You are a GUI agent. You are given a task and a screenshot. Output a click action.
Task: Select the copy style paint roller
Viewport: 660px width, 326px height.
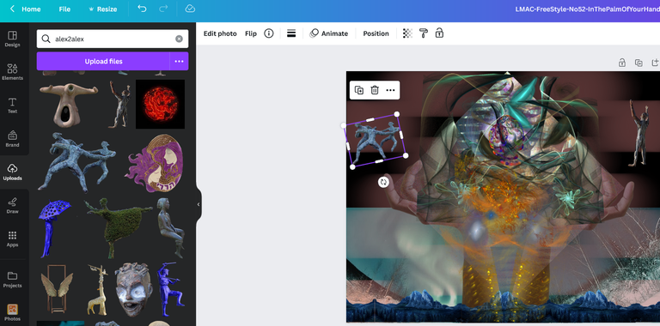[x=424, y=33]
